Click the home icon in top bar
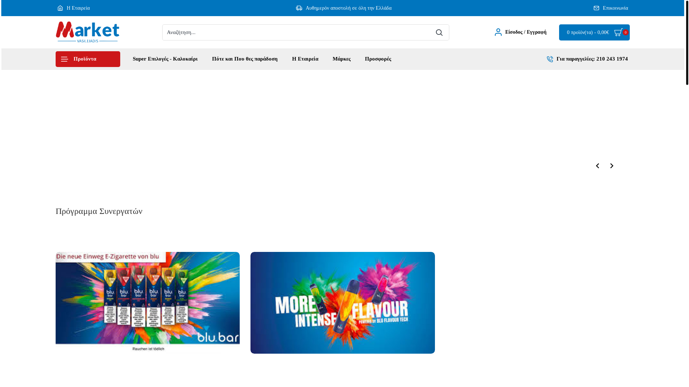Viewport: 689px width, 387px height. coord(60,8)
